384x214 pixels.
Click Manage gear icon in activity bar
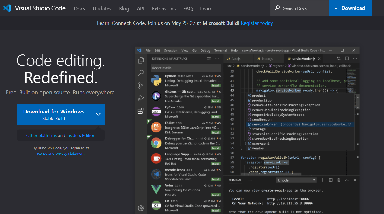point(141,208)
